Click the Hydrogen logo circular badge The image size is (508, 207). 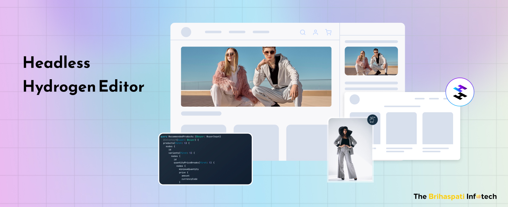(460, 92)
